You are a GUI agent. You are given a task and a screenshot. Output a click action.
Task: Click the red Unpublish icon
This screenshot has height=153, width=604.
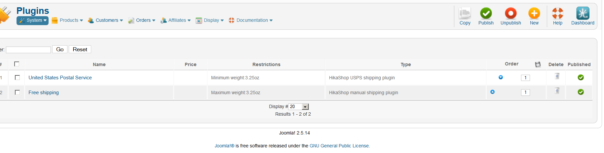(x=510, y=14)
